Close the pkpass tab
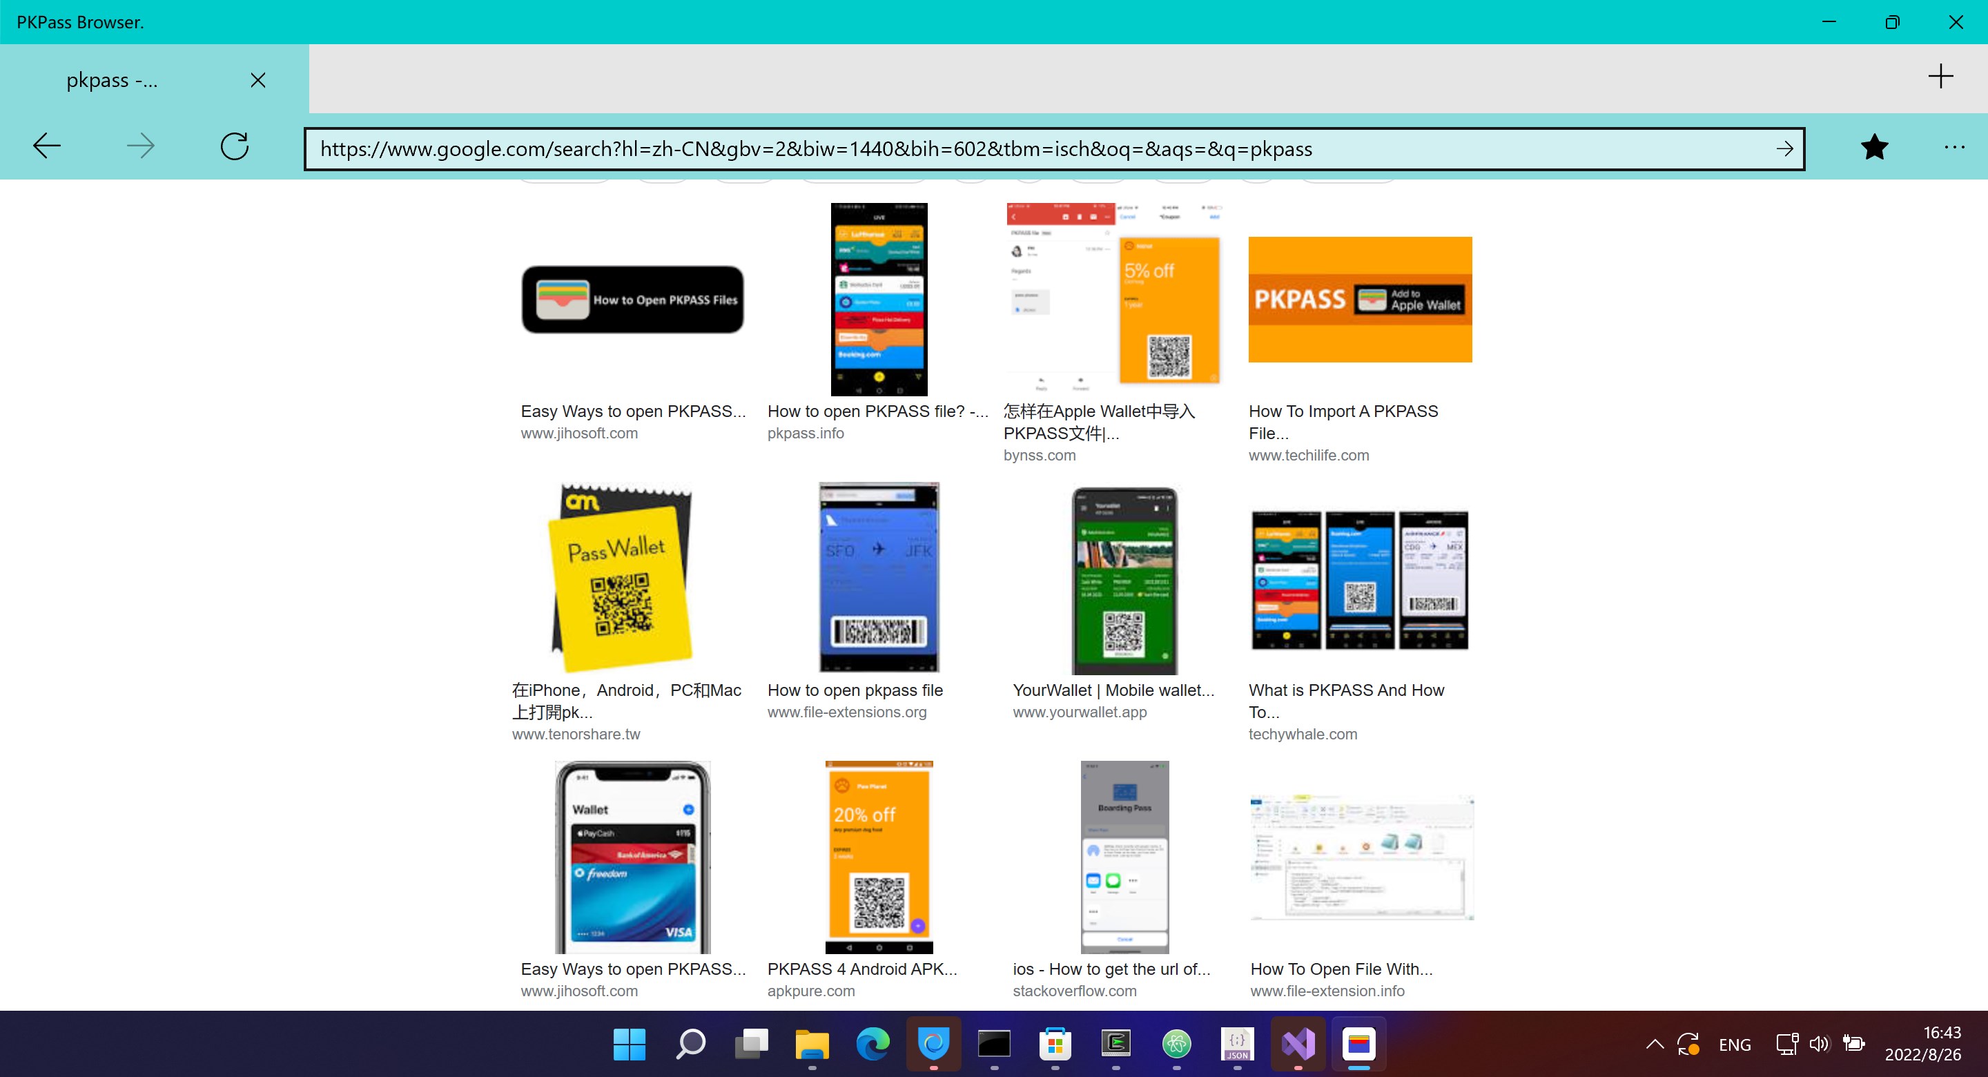 [x=257, y=79]
